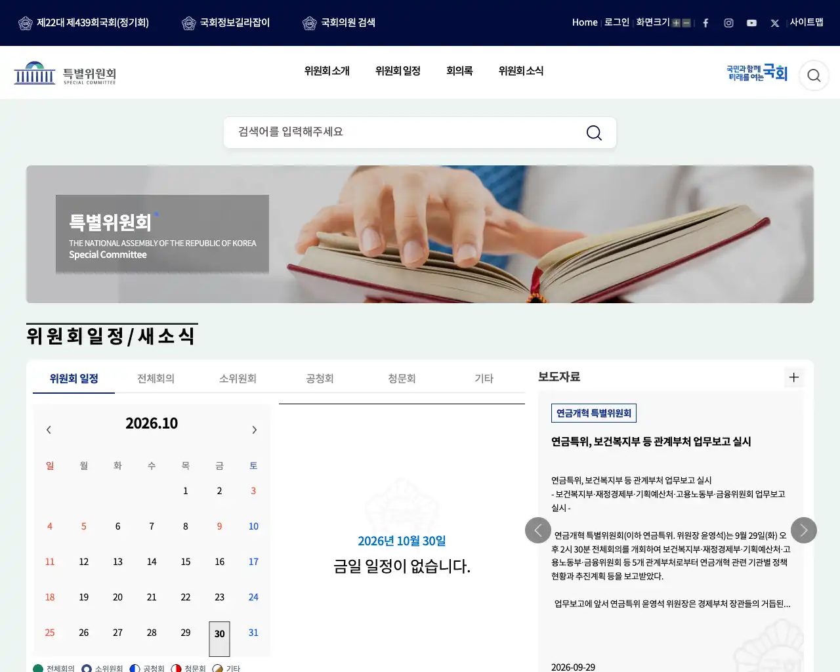Show next press release slide
Viewport: 840px width, 672px height.
point(804,530)
